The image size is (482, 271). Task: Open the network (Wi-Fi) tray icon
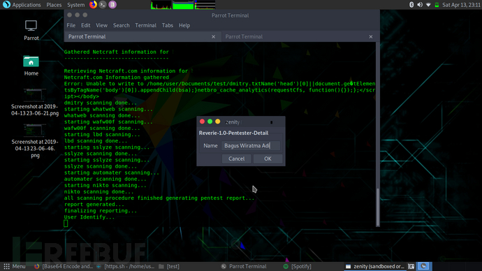pos(428,5)
